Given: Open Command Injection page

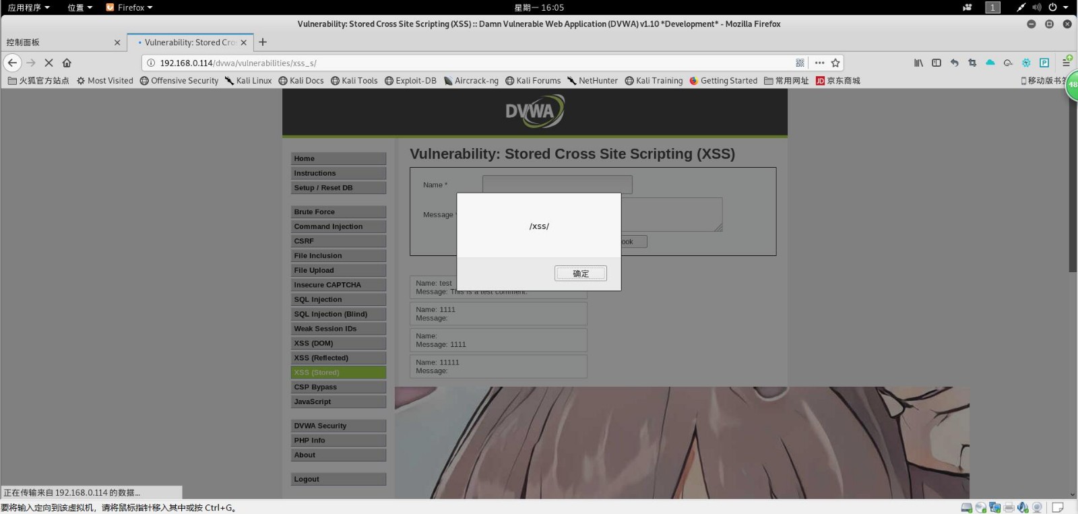Looking at the screenshot, I should coord(339,226).
